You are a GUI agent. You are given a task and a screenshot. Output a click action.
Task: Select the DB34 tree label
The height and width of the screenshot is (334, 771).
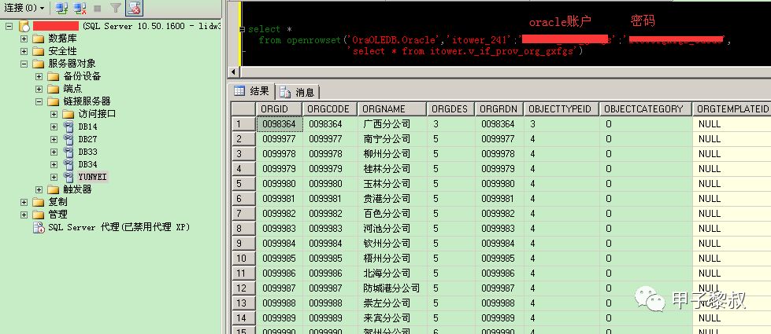pos(88,164)
